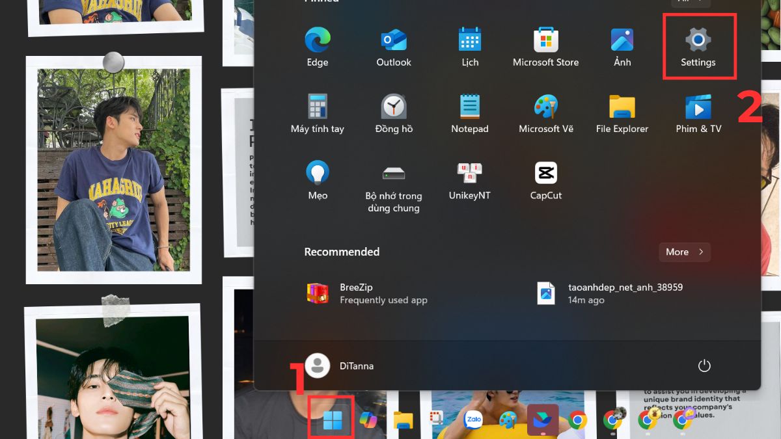Viewport: 781px width, 439px height.
Task: Open the File Explorer taskbar icon
Action: click(x=404, y=420)
